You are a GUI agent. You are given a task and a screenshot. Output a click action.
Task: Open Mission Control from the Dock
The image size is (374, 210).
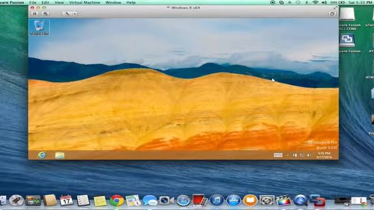click(x=33, y=201)
